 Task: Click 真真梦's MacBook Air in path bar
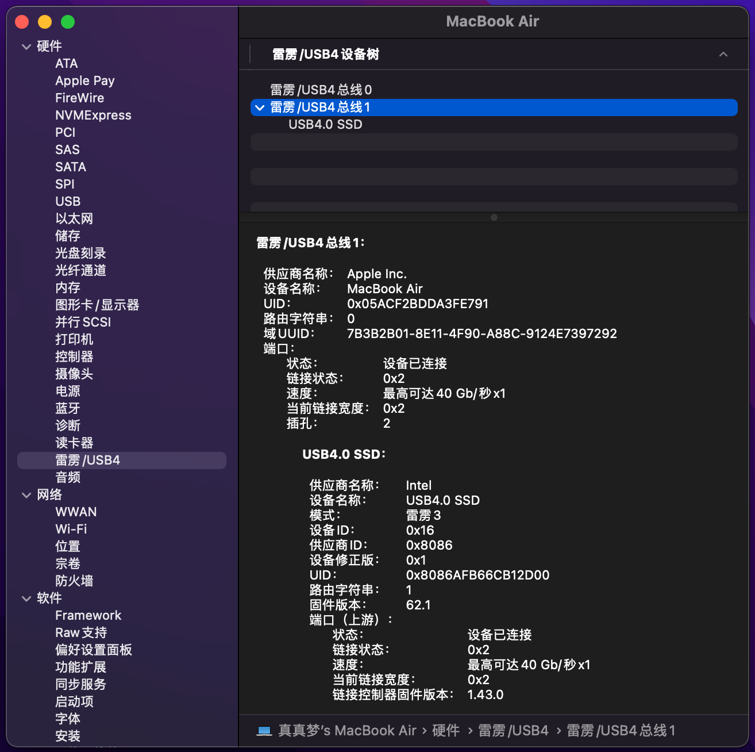click(347, 731)
